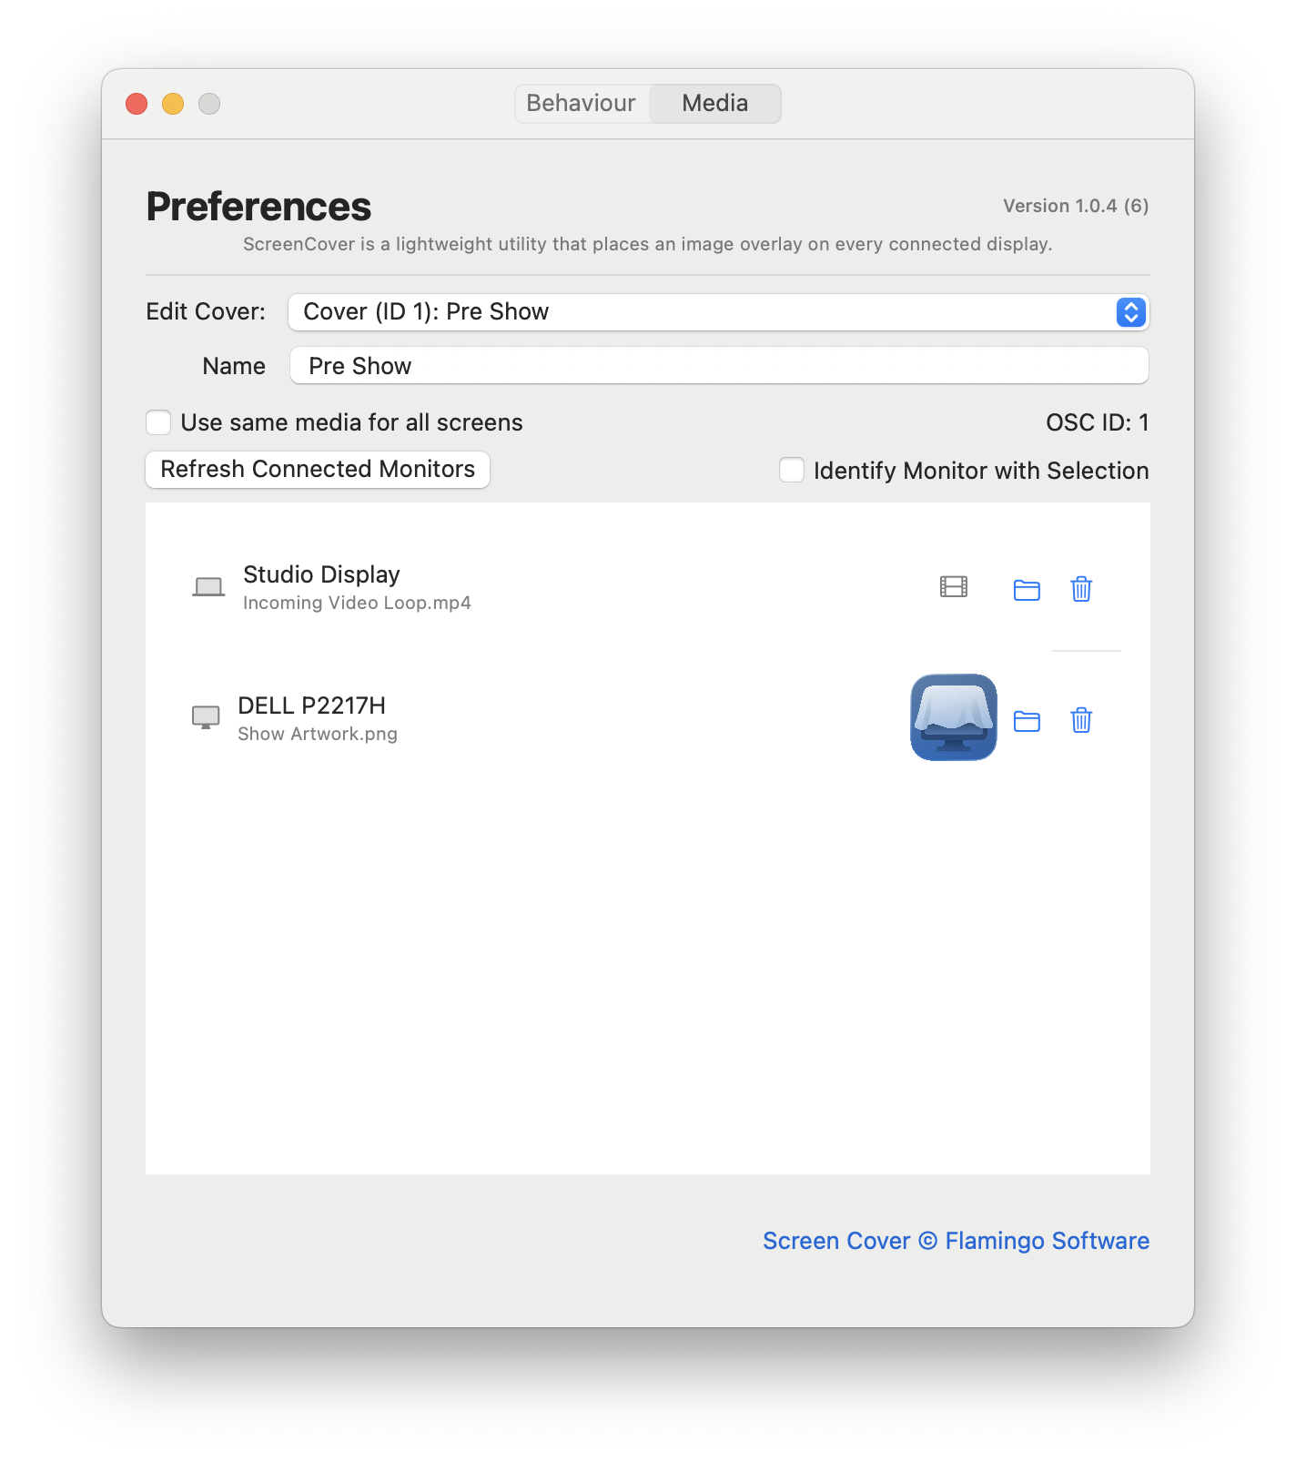The image size is (1296, 1462).
Task: Open Screen Cover © Flamingo Software link
Action: coord(956,1241)
